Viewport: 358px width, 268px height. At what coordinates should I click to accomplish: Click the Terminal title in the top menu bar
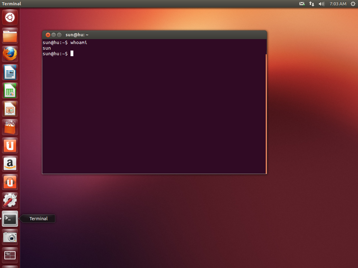click(x=11, y=4)
